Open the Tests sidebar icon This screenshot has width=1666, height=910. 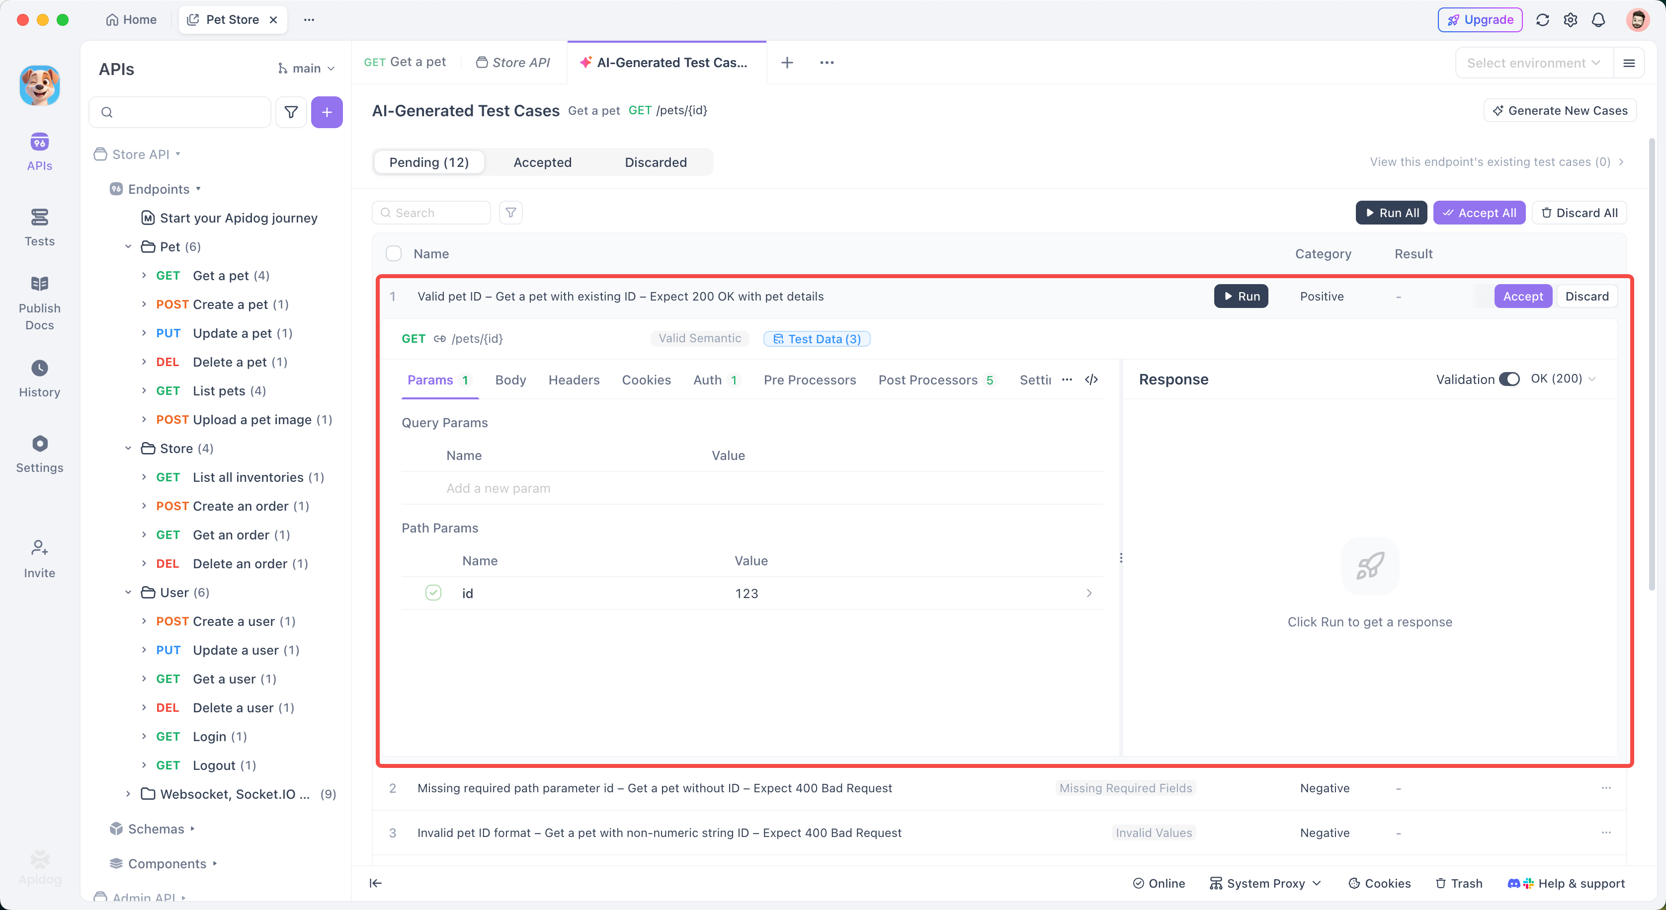click(39, 227)
